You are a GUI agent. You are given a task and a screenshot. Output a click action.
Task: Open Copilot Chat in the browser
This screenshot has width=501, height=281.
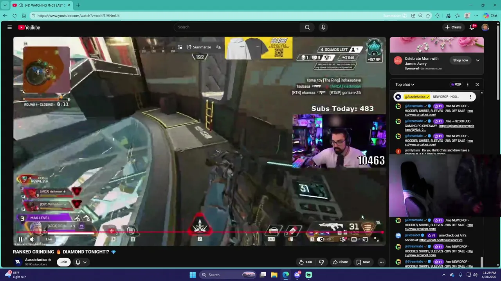click(491, 16)
